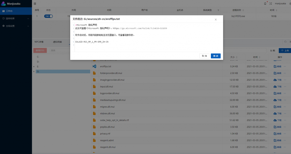Open the manjusaka user menu
The height and width of the screenshot is (154, 291).
(x=280, y=3)
